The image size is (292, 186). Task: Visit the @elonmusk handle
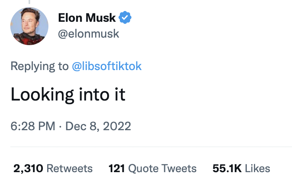pyautogui.click(x=88, y=34)
